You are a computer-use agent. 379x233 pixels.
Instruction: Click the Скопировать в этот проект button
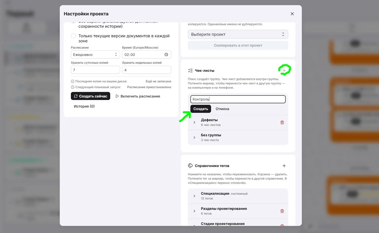tap(238, 45)
